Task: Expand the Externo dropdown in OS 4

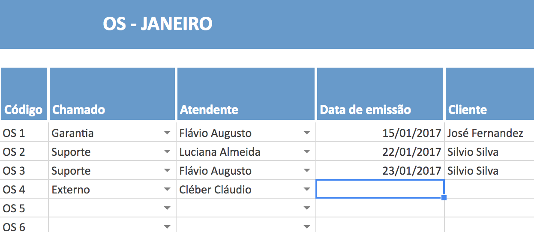Action: pyautogui.click(x=167, y=190)
